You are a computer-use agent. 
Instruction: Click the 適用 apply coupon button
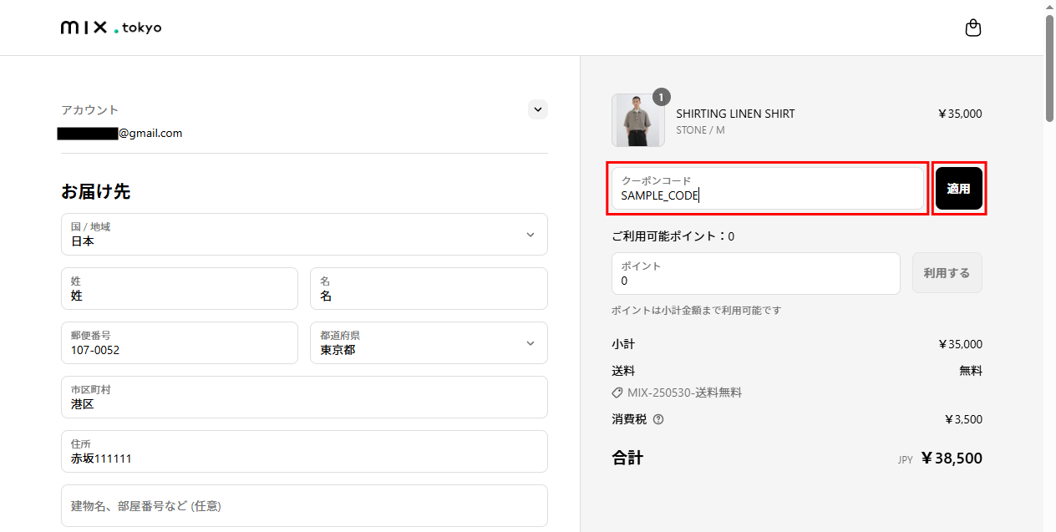point(958,189)
